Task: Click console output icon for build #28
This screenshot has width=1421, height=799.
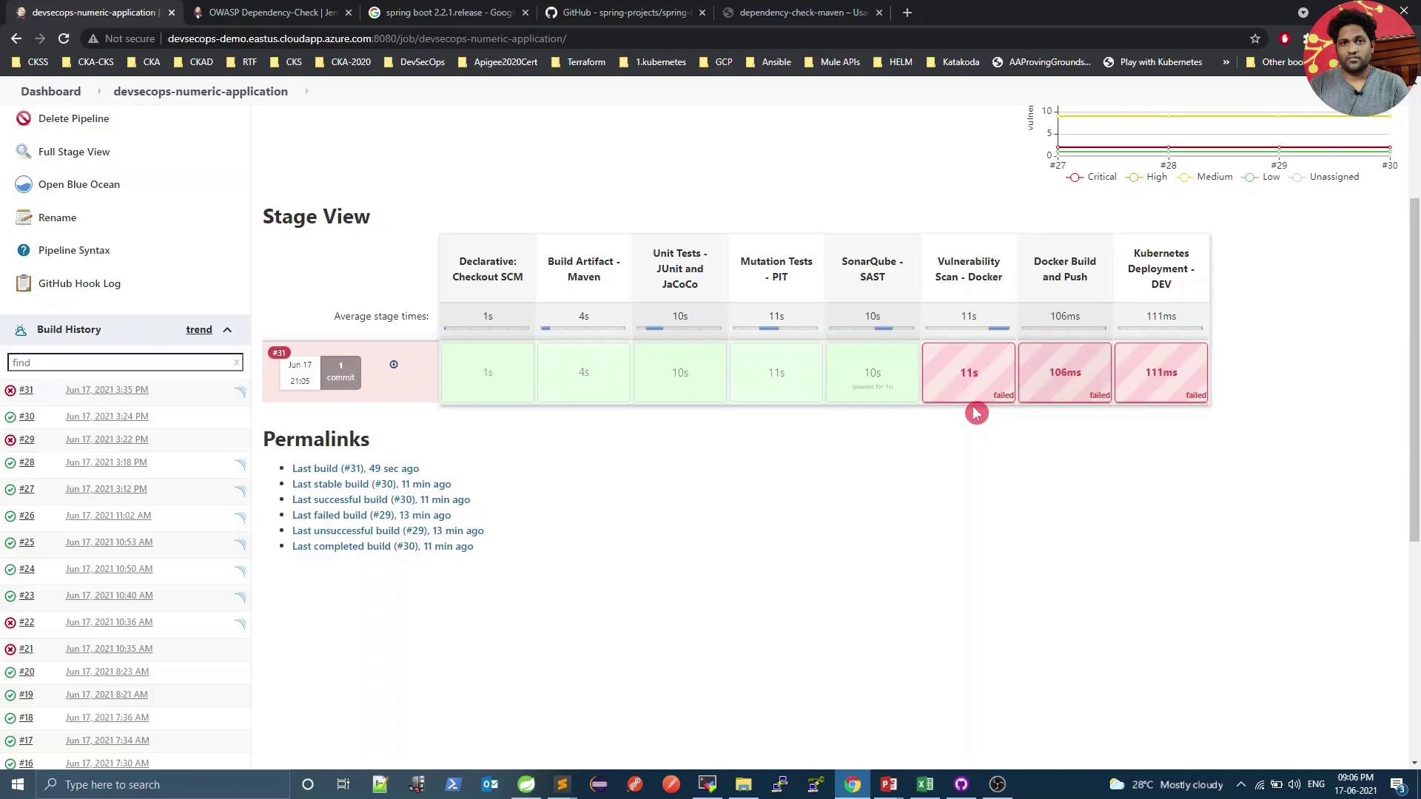Action: click(x=240, y=464)
